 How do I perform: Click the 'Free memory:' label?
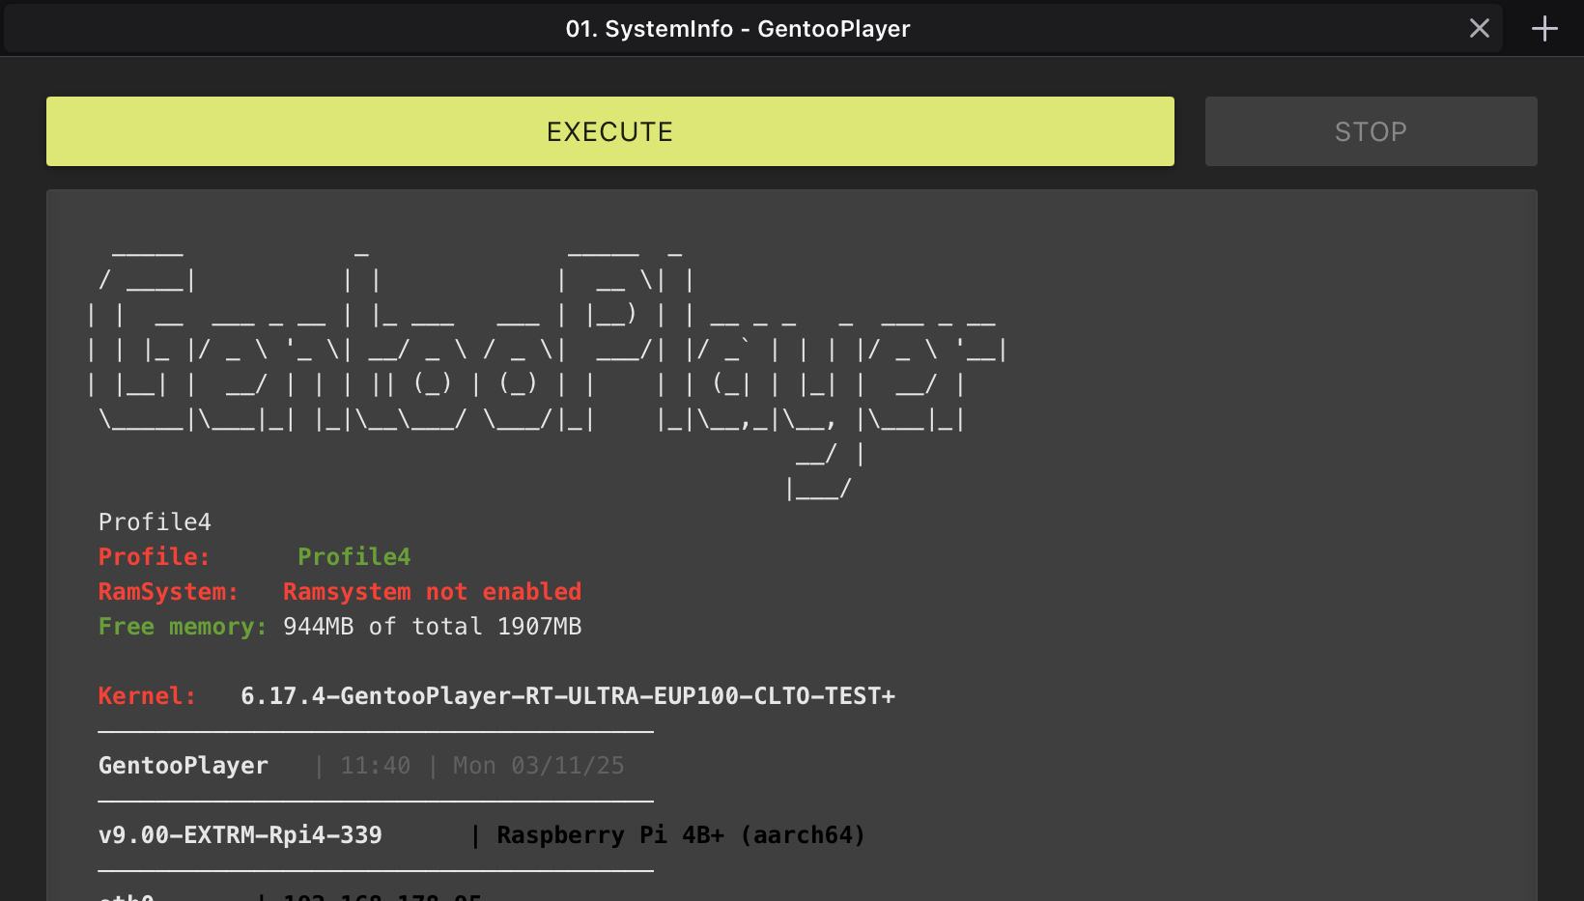(x=183, y=627)
